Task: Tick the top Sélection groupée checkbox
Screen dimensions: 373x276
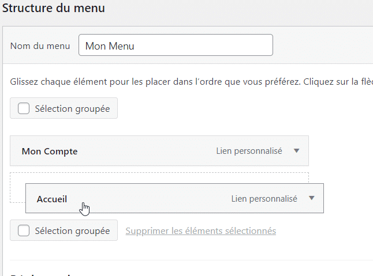Action: [24, 108]
